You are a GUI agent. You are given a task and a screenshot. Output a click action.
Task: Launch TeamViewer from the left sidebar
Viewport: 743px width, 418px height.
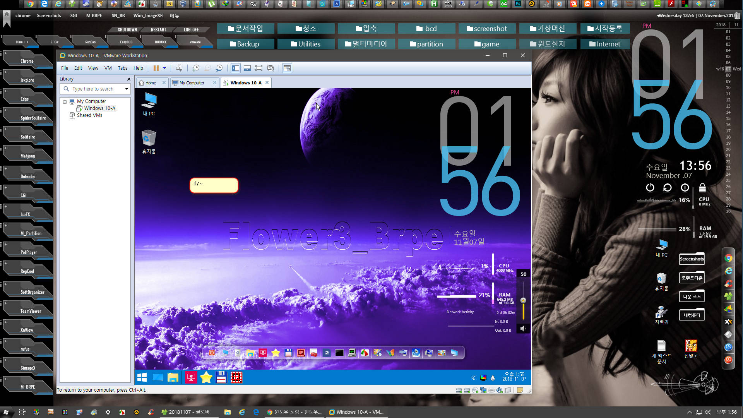click(28, 310)
